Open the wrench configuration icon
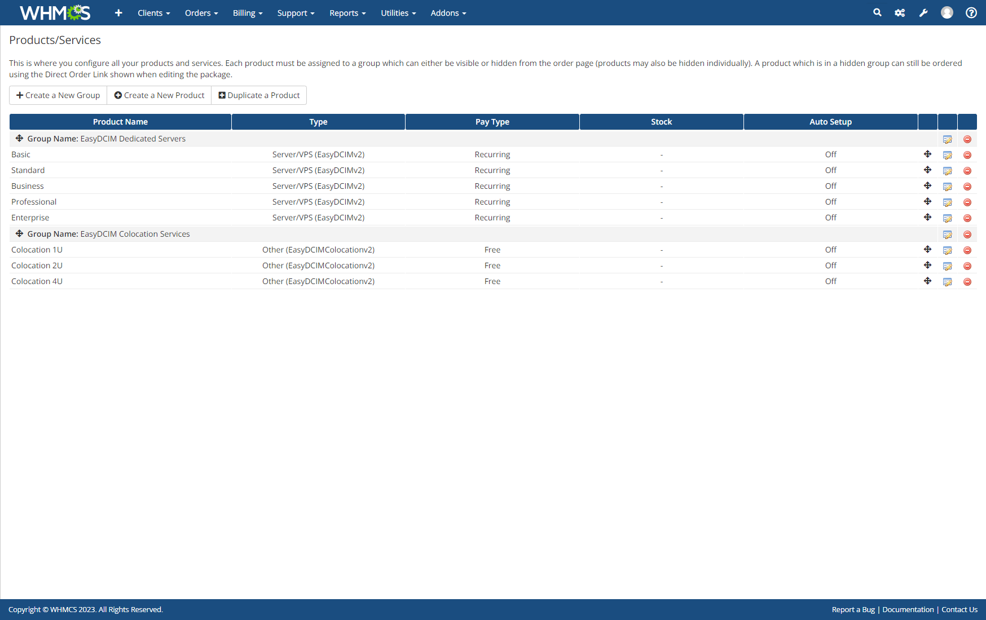The width and height of the screenshot is (986, 620). (x=923, y=12)
